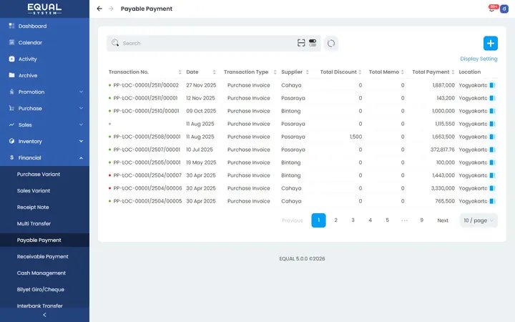
Task: Jump ahead with pagination ellipsis
Action: coord(404,220)
